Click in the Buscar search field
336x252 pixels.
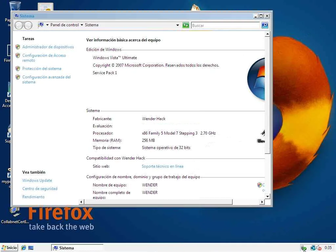225,25
